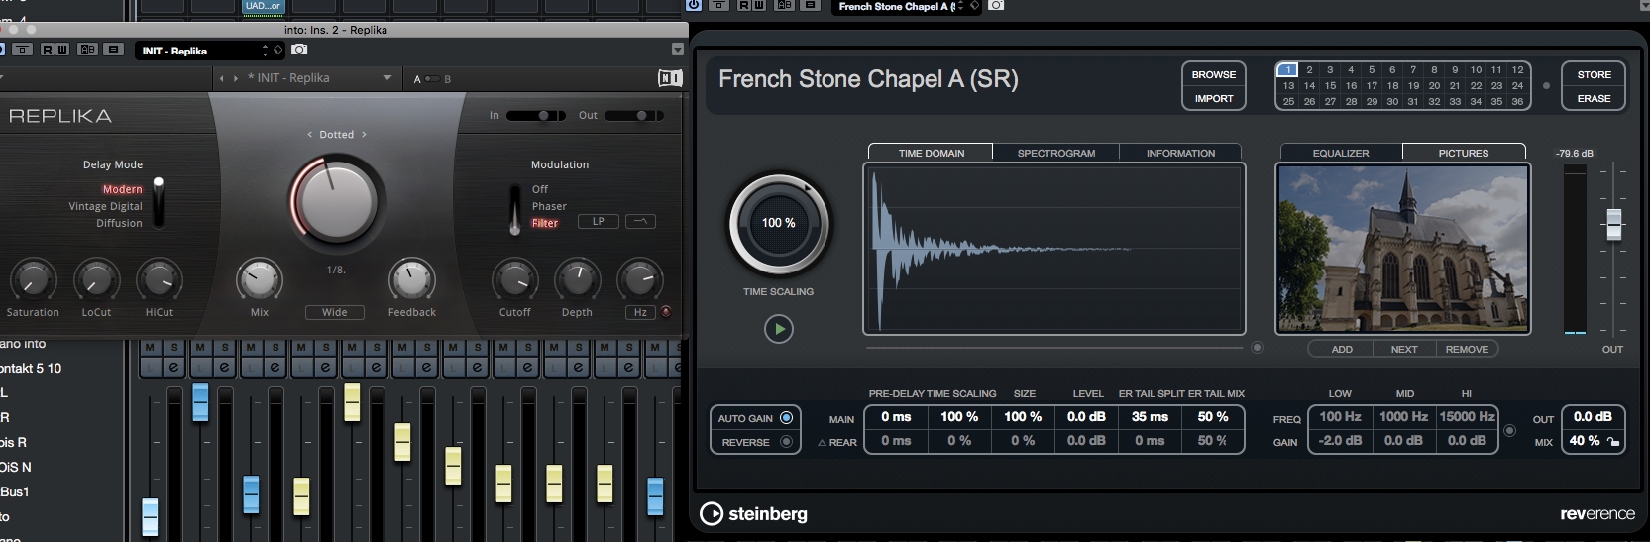Toggle the Hz rate unit button
Screen dimensions: 1650x542
(x=640, y=312)
